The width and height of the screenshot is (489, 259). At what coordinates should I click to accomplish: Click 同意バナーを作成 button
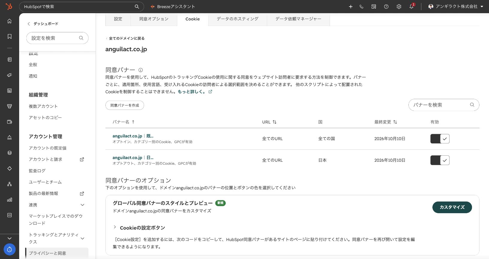pos(125,105)
